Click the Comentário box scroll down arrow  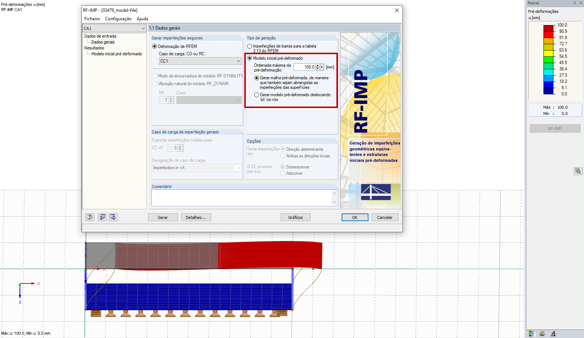(335, 202)
